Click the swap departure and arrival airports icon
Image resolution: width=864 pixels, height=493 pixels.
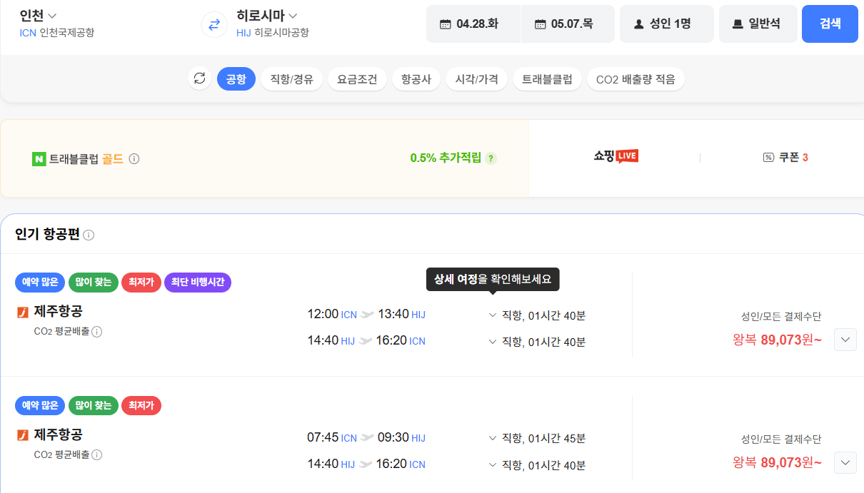coord(214,24)
